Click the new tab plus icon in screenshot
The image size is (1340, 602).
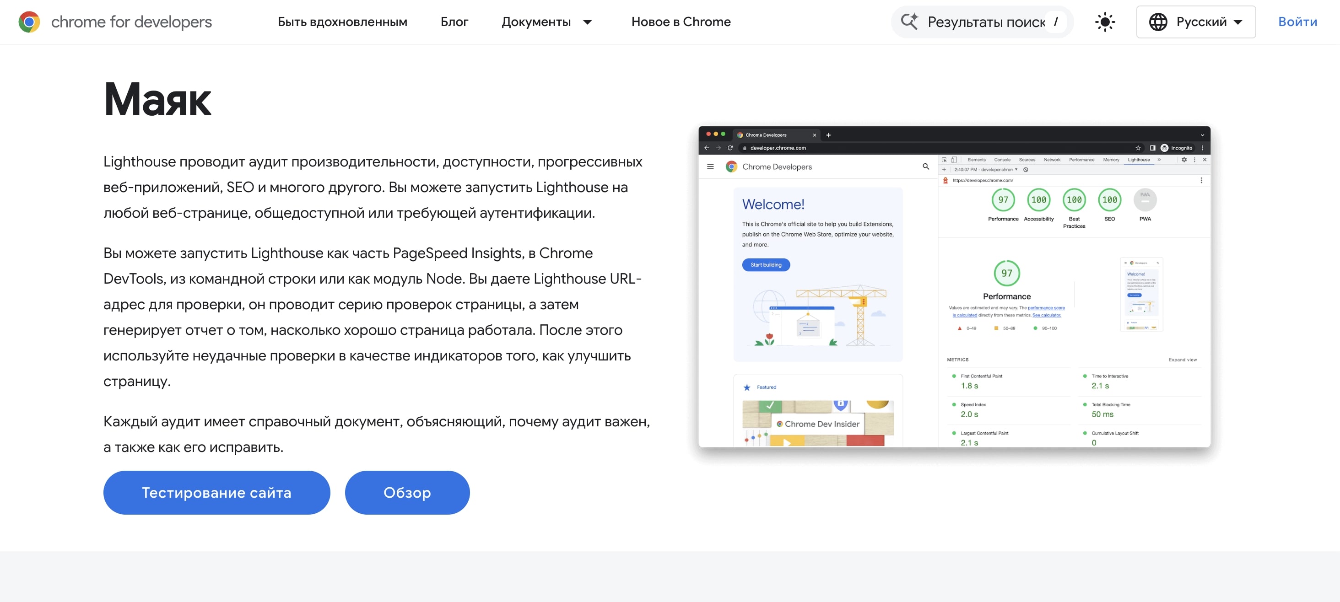pos(828,135)
